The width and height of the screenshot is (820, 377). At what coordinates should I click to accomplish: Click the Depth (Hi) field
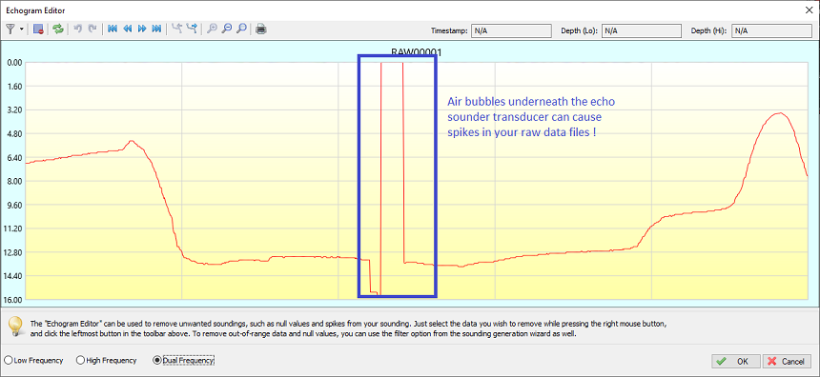pyautogui.click(x=772, y=30)
